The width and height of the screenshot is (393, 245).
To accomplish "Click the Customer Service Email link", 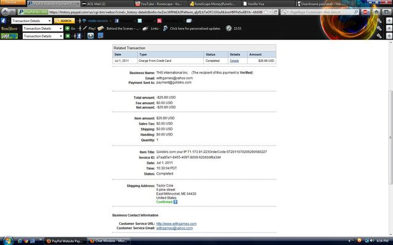I will (174, 228).
